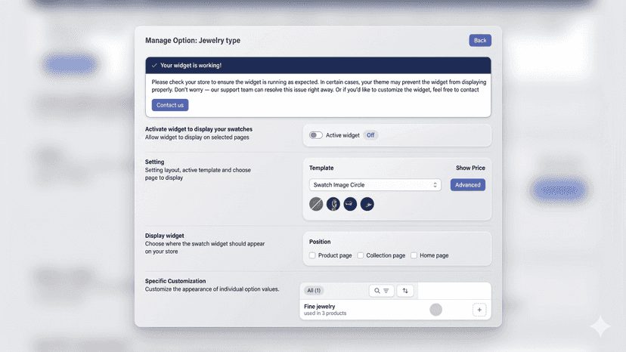
Task: Toggle the Active widget switch
Action: click(x=316, y=135)
